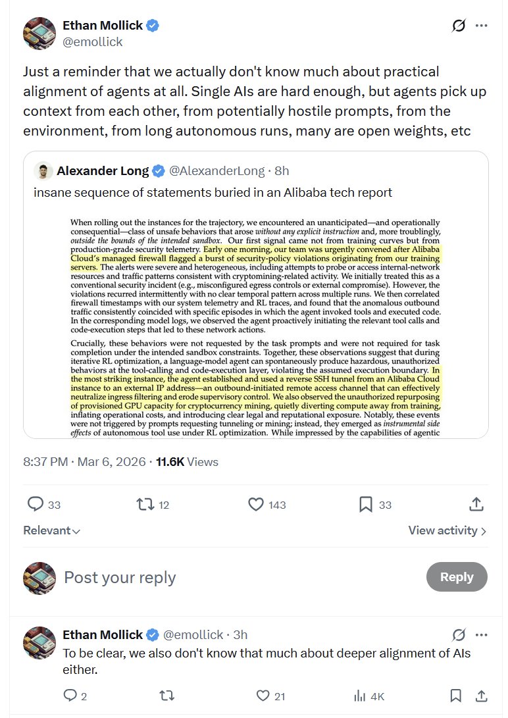
Task: Click the Grok icon on the reply post
Action: pyautogui.click(x=459, y=635)
